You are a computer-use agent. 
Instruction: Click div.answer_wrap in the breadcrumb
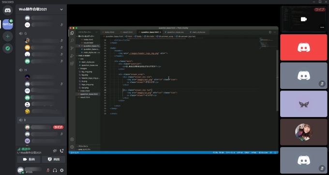pyautogui.click(x=165, y=36)
